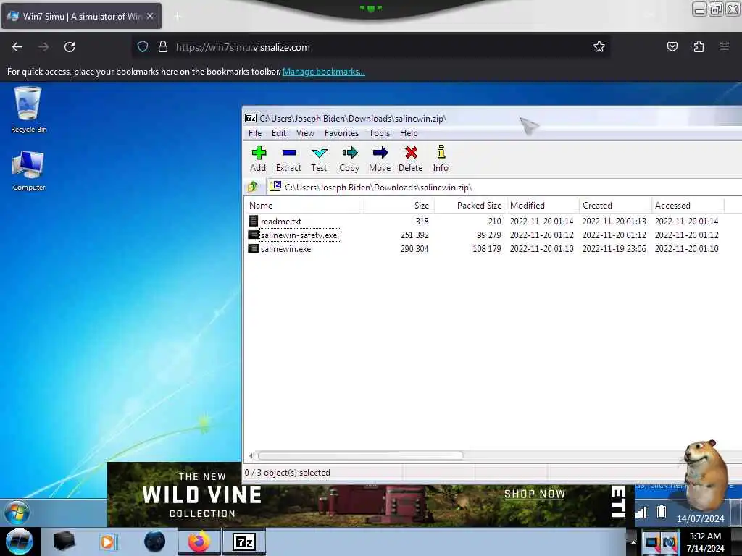Open the Edit menu
Viewport: 742px width, 556px height.
pyautogui.click(x=279, y=133)
